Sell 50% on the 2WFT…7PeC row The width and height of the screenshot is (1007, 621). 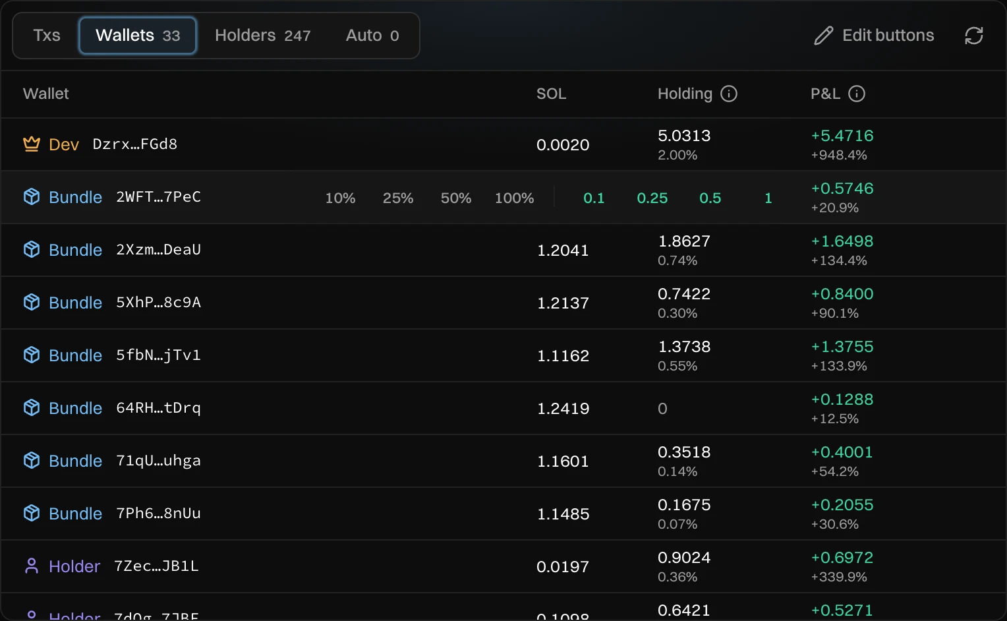pyautogui.click(x=456, y=198)
